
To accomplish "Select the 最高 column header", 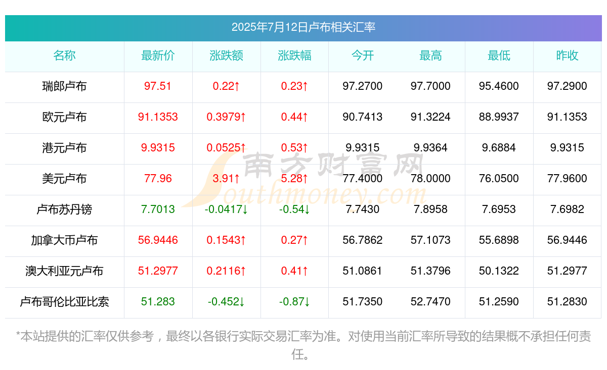I will point(430,56).
